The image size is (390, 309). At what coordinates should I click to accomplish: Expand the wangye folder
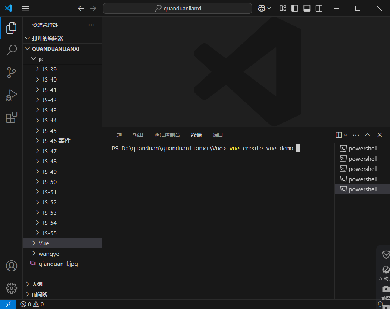pyautogui.click(x=62, y=254)
